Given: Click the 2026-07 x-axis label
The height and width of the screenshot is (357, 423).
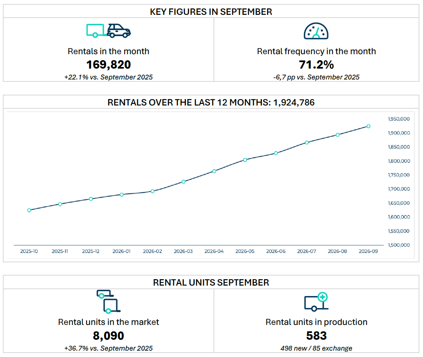Looking at the screenshot, I should pos(307,252).
